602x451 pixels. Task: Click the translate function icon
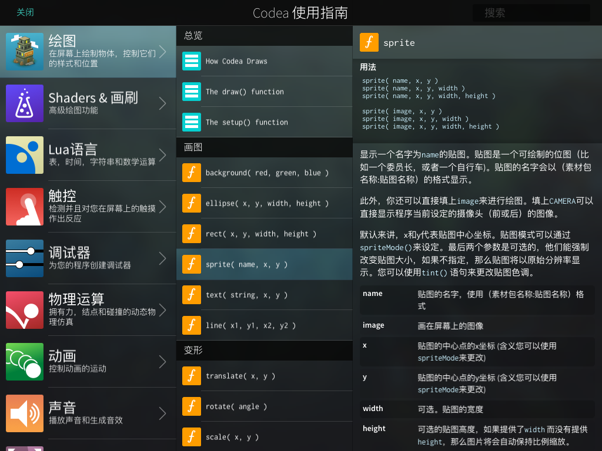[192, 376]
